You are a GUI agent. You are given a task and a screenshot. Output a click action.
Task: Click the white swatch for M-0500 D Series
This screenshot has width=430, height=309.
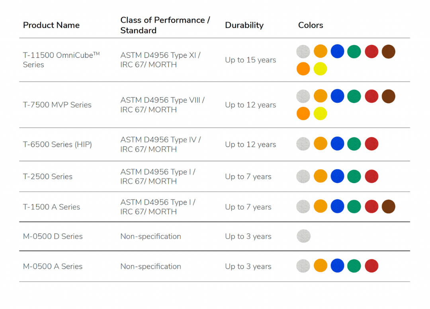pyautogui.click(x=303, y=236)
